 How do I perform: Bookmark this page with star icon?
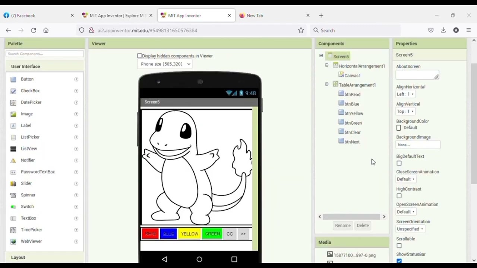(301, 30)
